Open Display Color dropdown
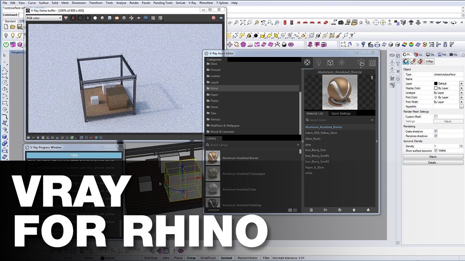Viewport: 465px width, 261px height. click(x=461, y=88)
